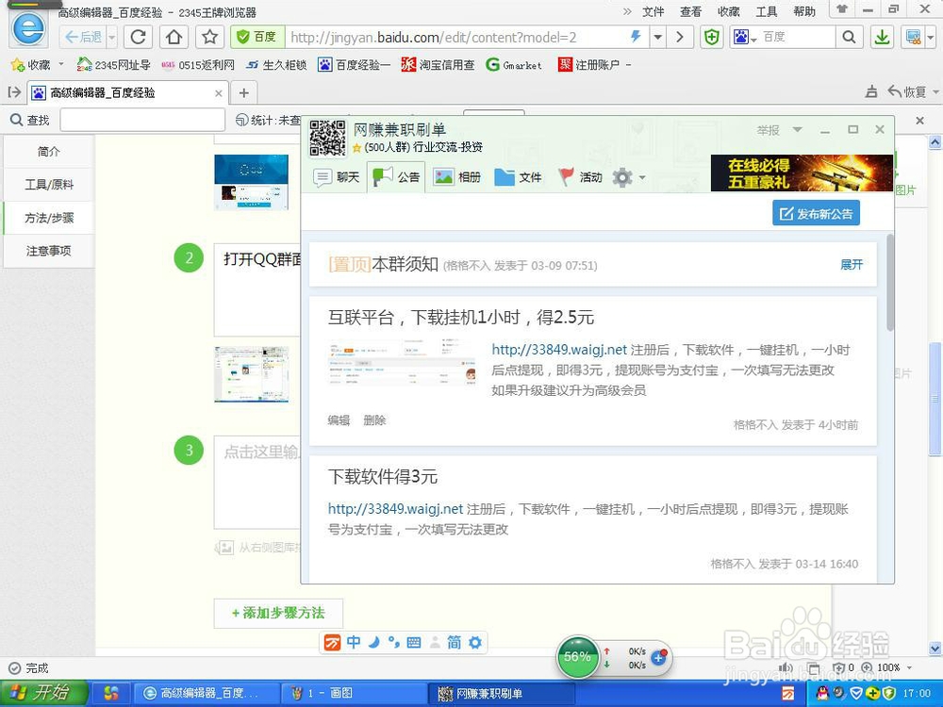The width and height of the screenshot is (943, 707).
Task: Open the 帮助 browser menu
Action: click(804, 11)
